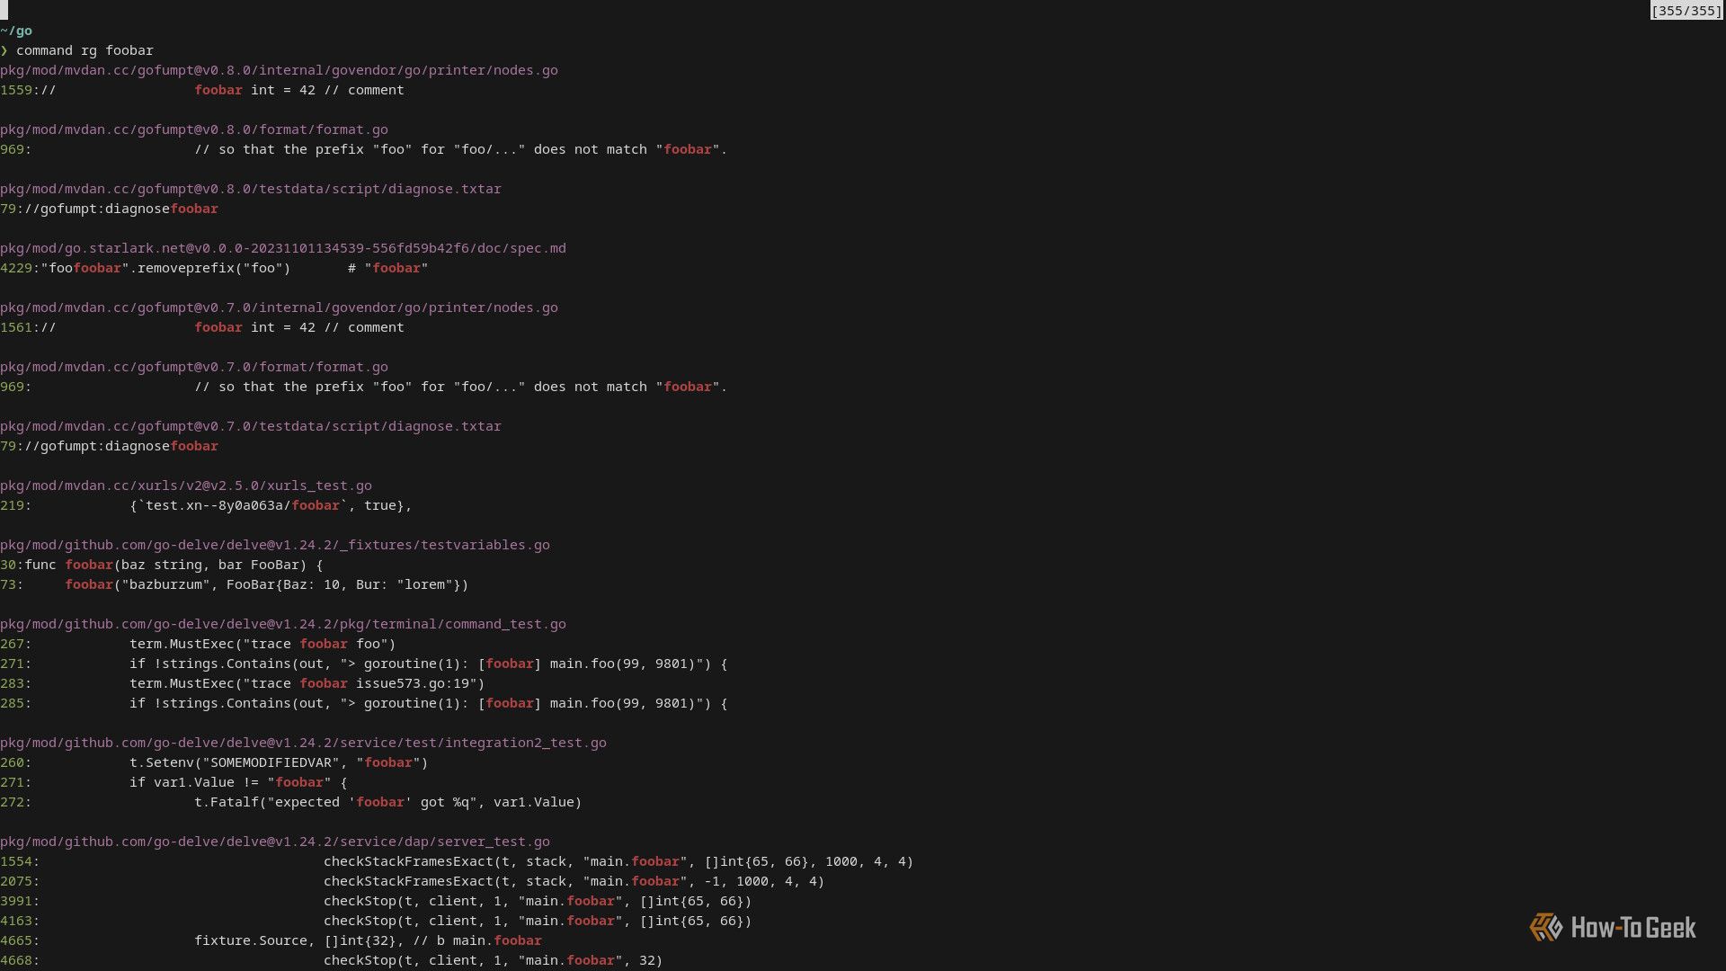The width and height of the screenshot is (1726, 971).
Task: Open the xurls/v2@v2.5.0/xurls_test.go file path
Action: point(184,485)
